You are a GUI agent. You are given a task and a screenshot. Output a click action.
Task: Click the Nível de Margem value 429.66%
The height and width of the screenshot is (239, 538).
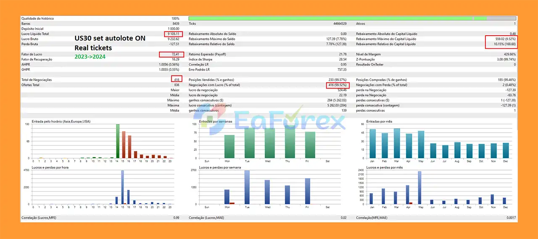click(509, 54)
